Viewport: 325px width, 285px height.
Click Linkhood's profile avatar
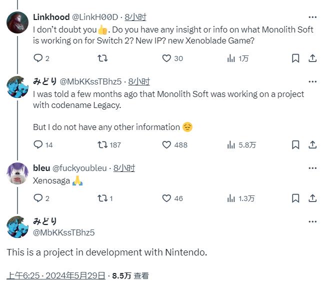click(x=17, y=21)
